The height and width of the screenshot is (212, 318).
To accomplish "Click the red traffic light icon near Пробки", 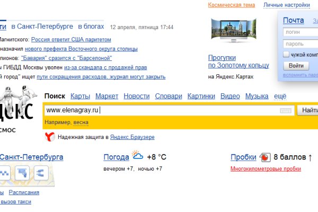I will (x=264, y=157).
